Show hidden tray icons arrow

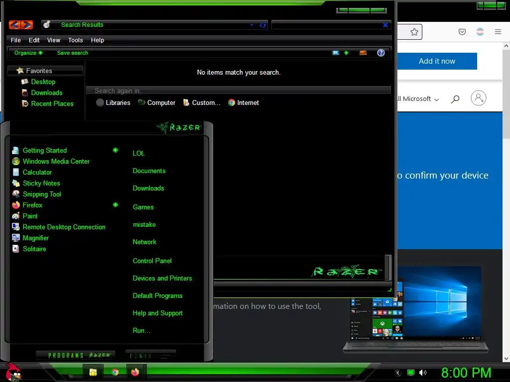coord(398,373)
